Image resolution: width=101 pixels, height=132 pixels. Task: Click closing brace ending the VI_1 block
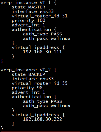[x=2, y=61]
